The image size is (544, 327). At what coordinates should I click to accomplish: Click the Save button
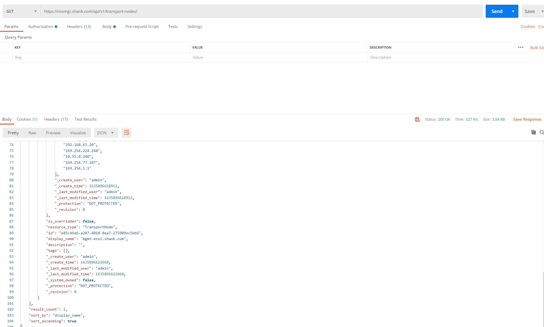[529, 11]
